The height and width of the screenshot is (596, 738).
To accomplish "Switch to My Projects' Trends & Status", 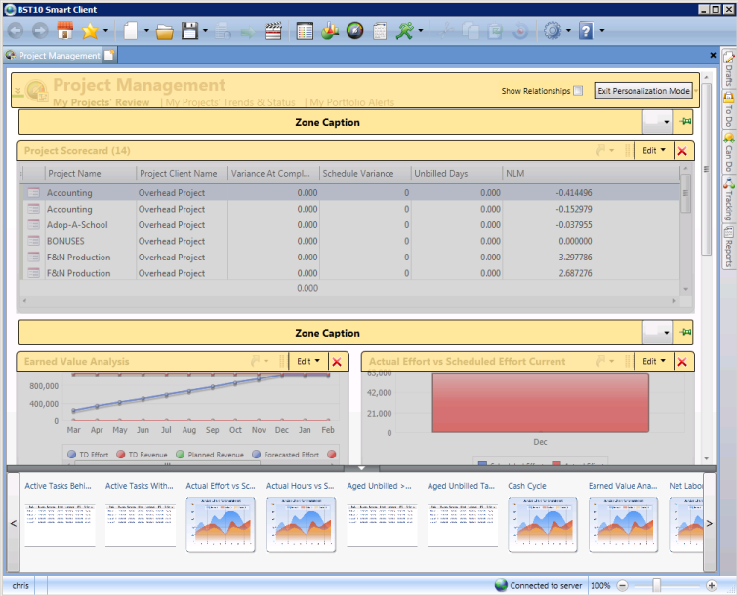I will [x=230, y=102].
